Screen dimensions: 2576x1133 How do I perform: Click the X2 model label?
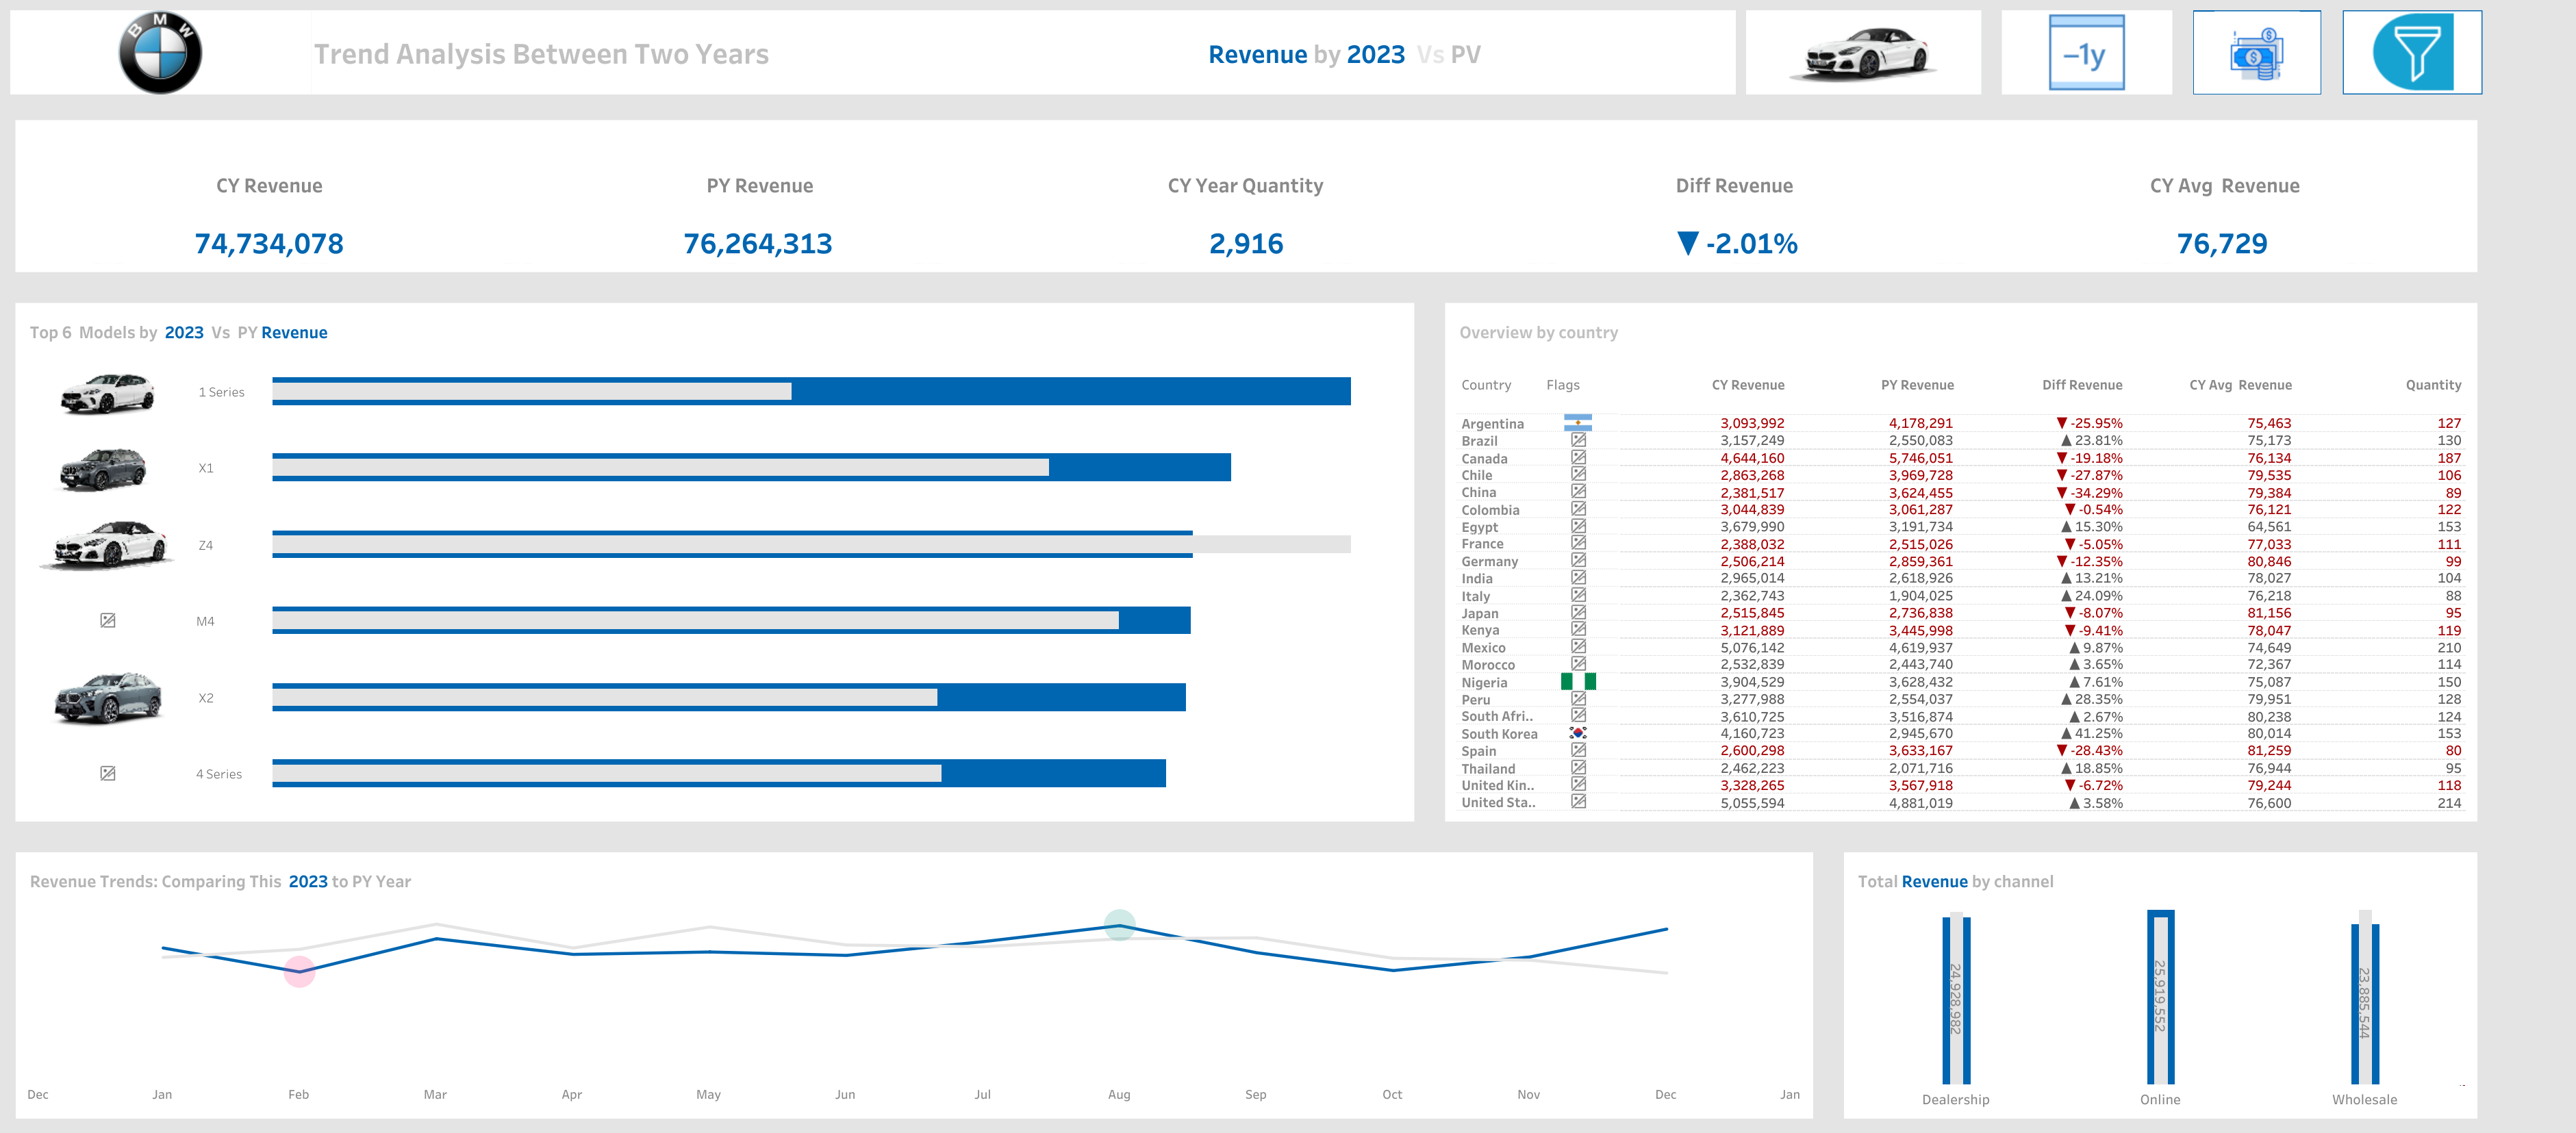click(205, 698)
